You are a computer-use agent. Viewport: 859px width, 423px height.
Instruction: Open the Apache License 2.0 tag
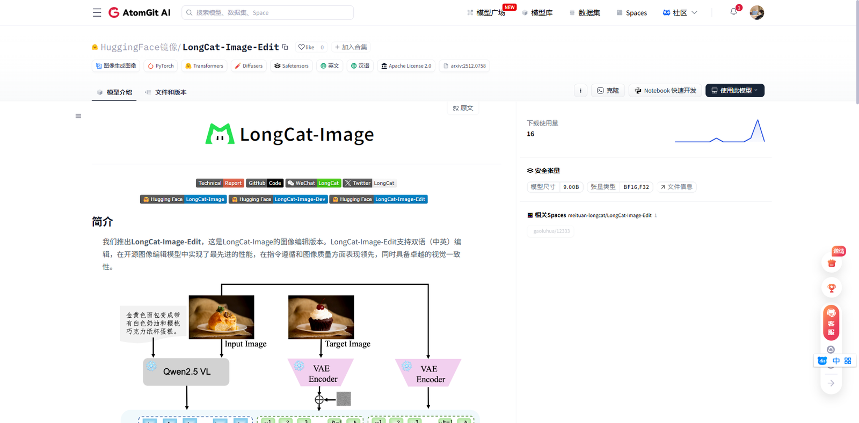(x=406, y=66)
